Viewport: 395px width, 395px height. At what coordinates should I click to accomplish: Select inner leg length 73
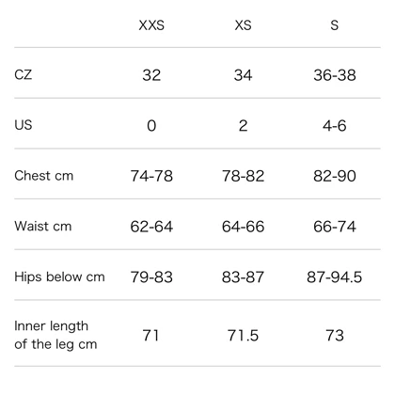[335, 336]
